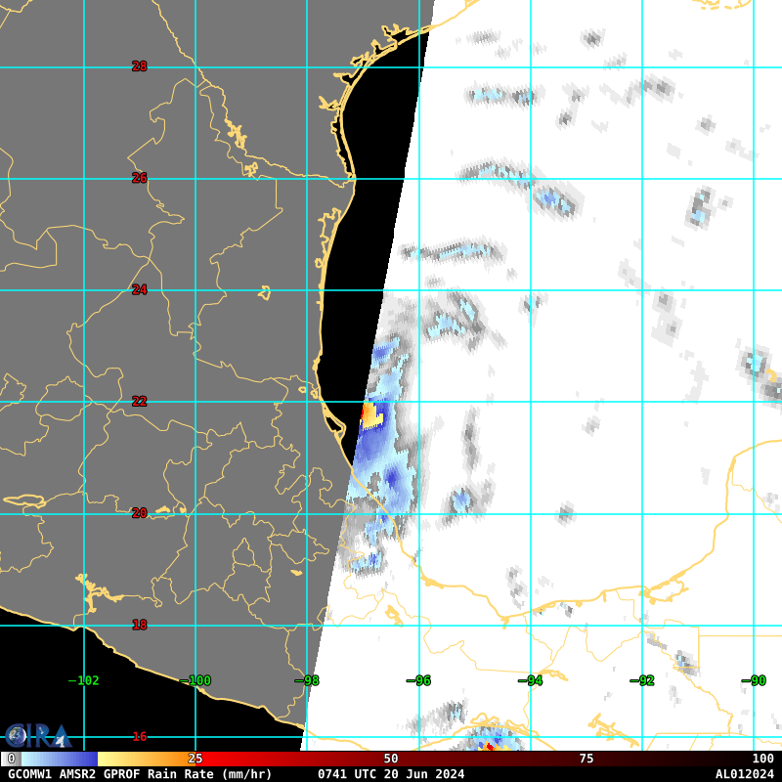Viewport: 782px width, 782px height.
Task: Click the longitude label -94
Action: pos(530,680)
